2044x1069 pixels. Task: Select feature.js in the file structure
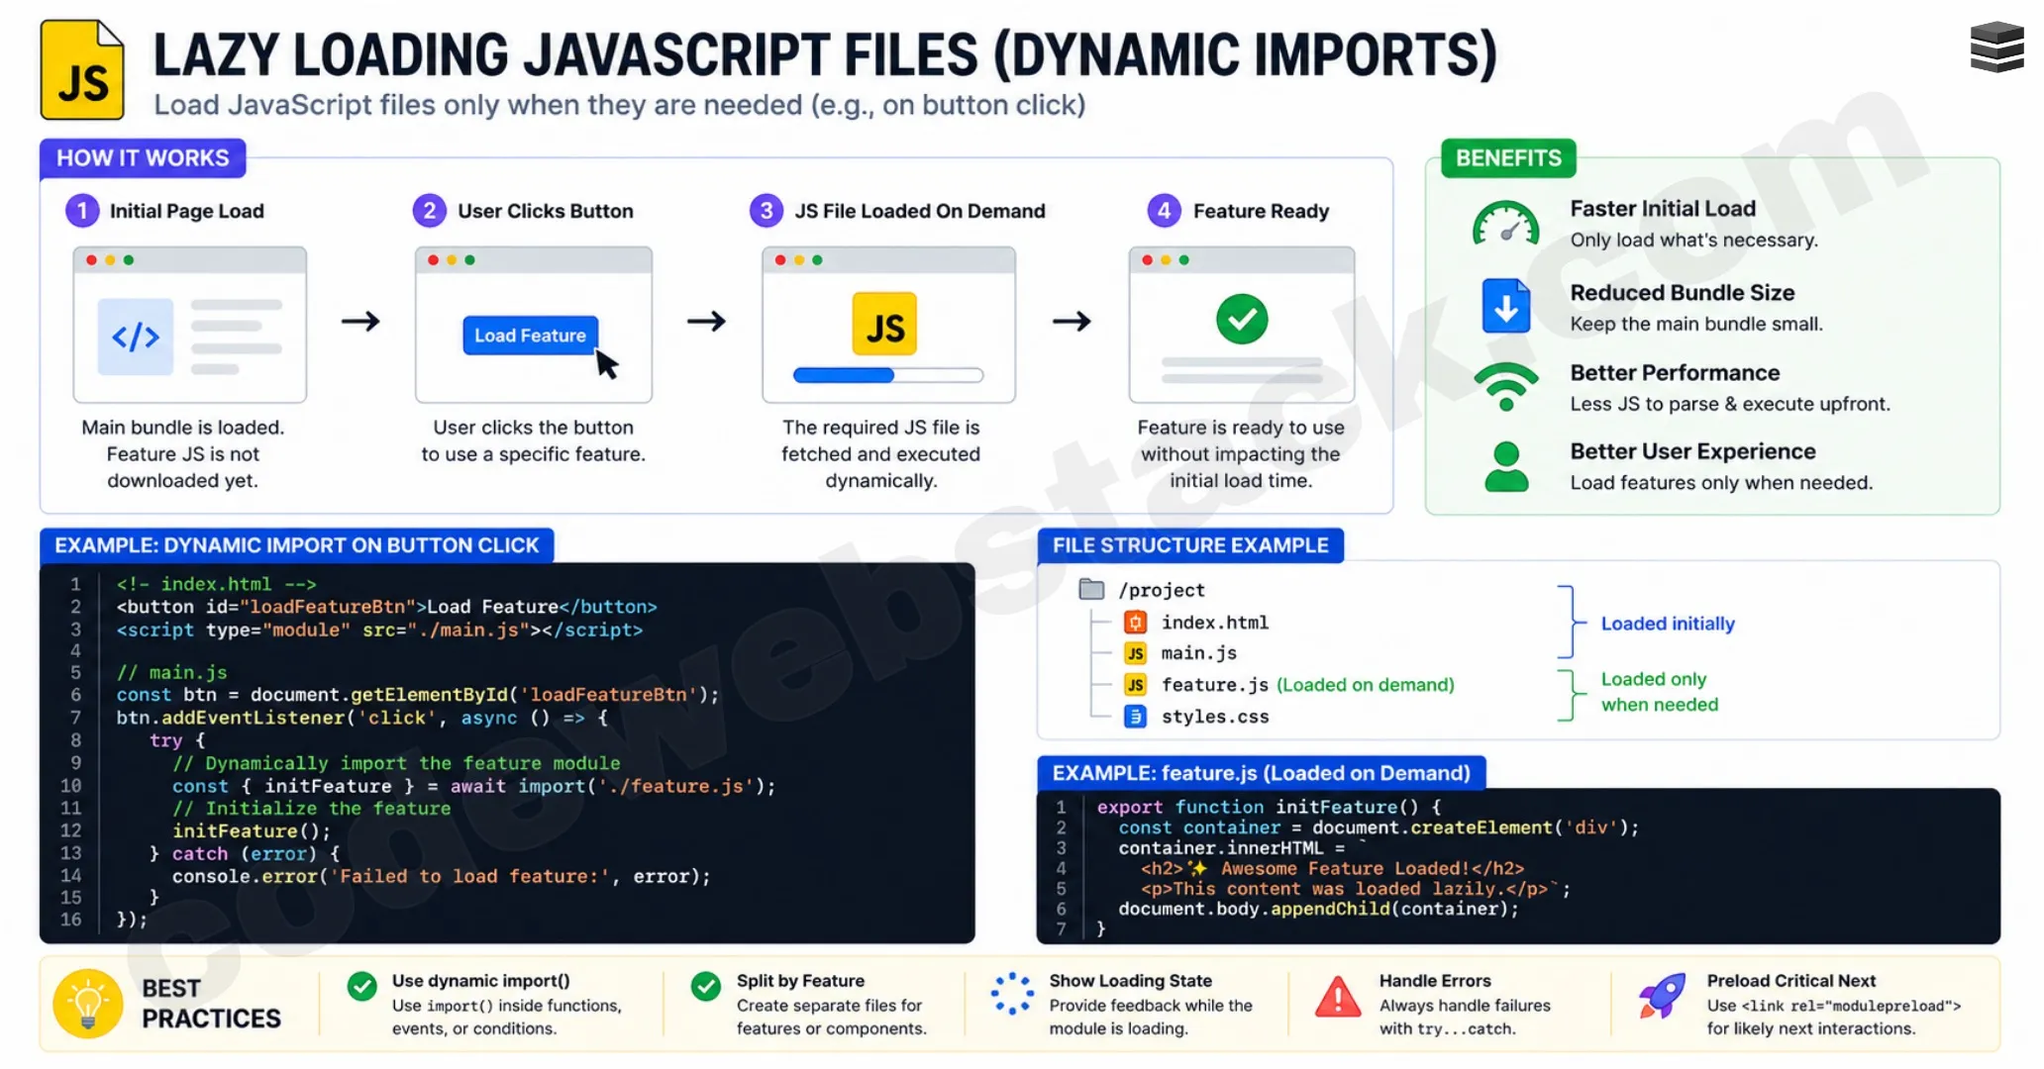1214,685
